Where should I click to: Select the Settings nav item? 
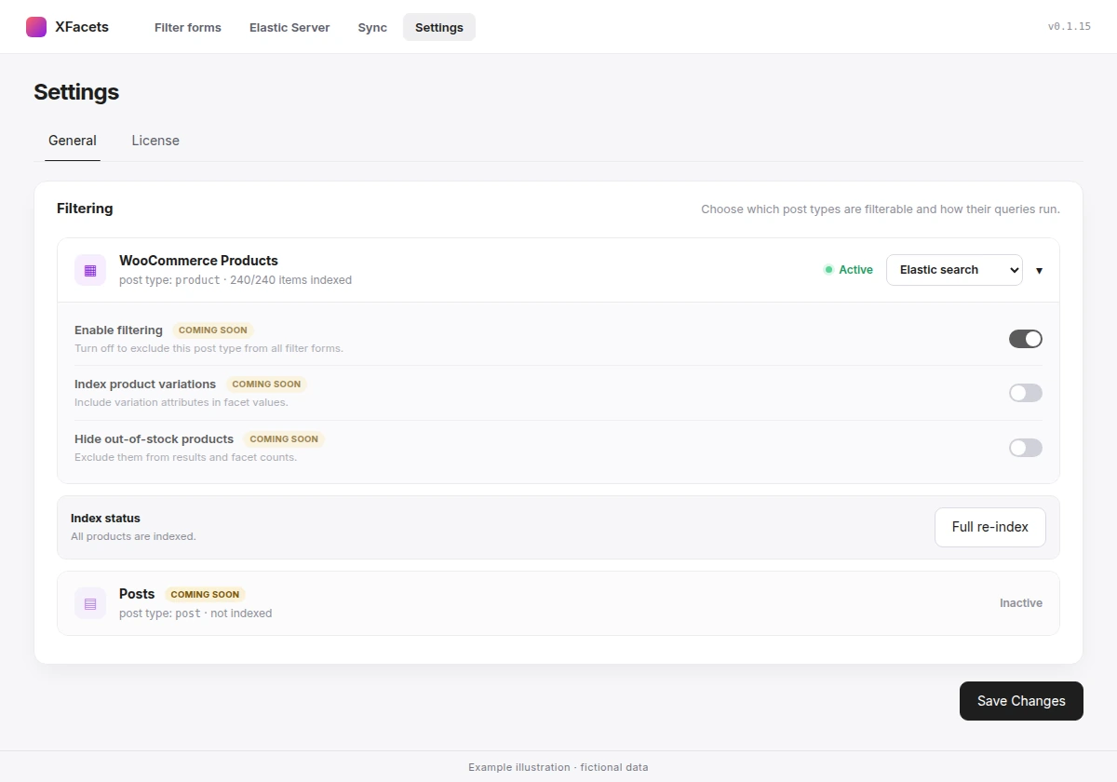439,27
